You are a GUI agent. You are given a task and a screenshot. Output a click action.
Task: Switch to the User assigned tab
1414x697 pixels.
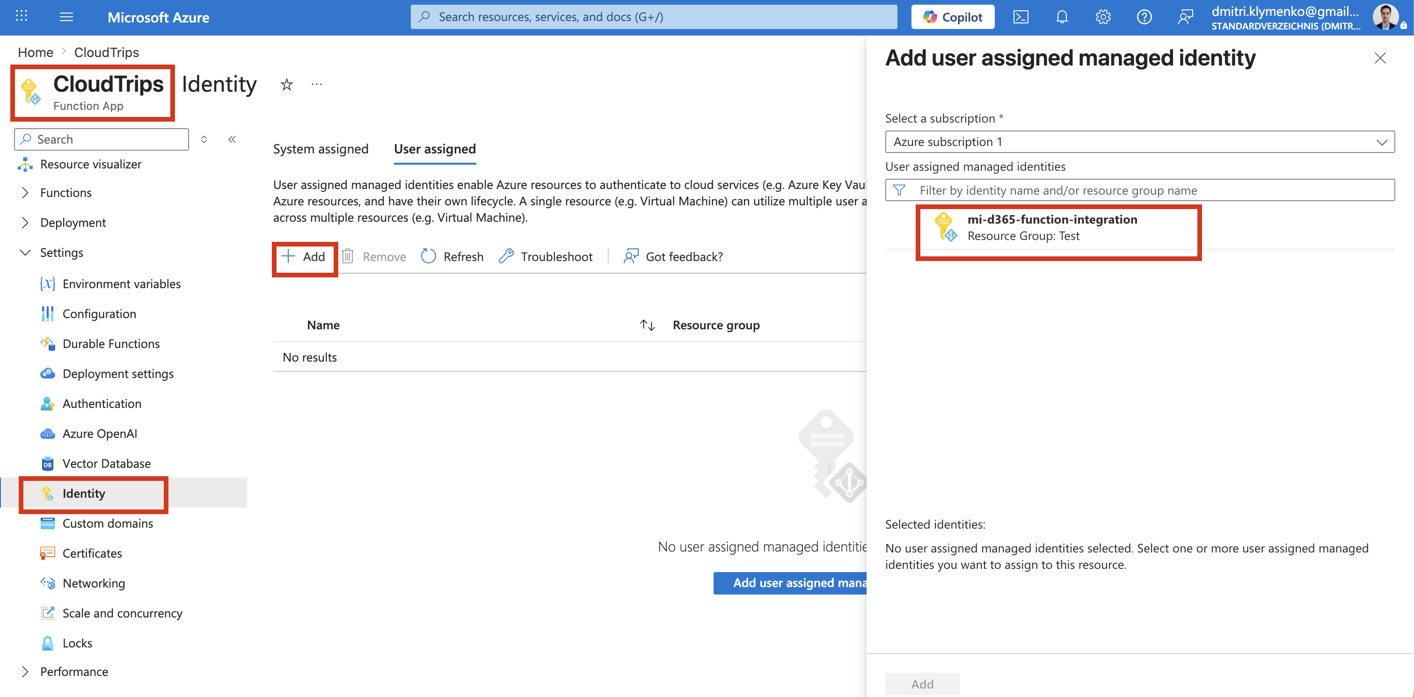tap(435, 149)
